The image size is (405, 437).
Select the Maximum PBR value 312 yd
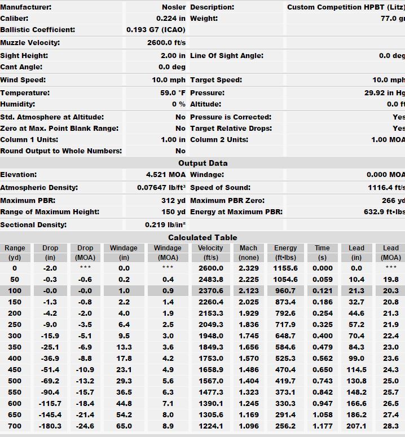click(173, 200)
